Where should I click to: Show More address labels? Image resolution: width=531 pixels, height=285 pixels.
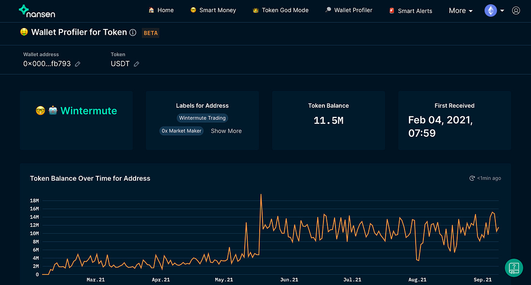pyautogui.click(x=226, y=131)
